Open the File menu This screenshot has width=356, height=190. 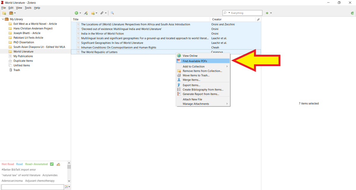click(x=4, y=8)
